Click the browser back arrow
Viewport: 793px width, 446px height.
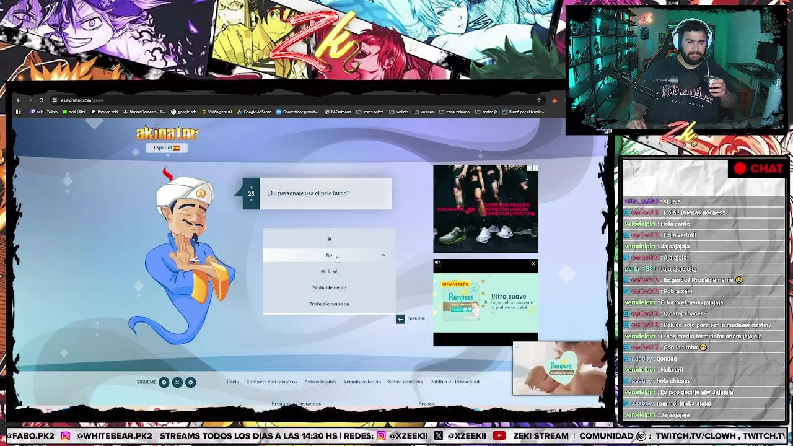point(19,100)
